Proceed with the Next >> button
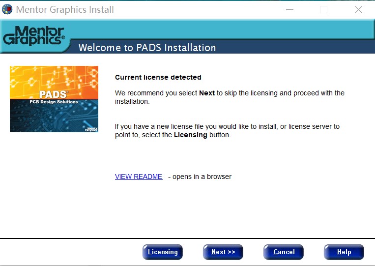375x266 pixels. 223,252
